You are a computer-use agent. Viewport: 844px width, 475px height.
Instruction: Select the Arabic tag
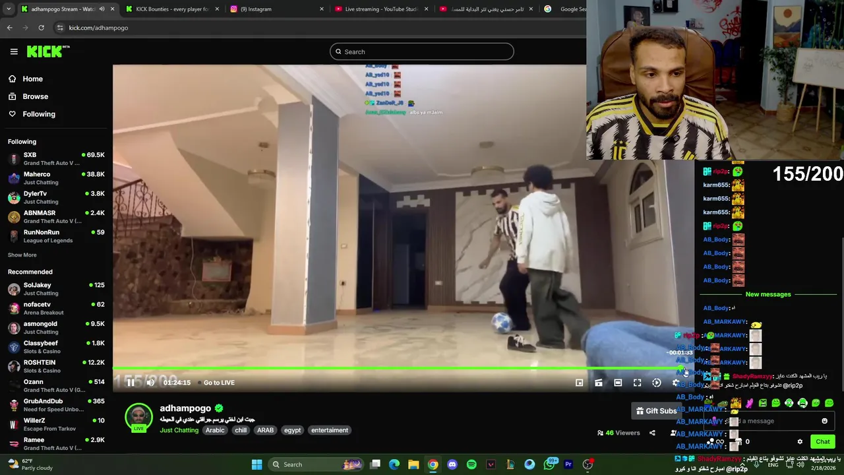215,430
